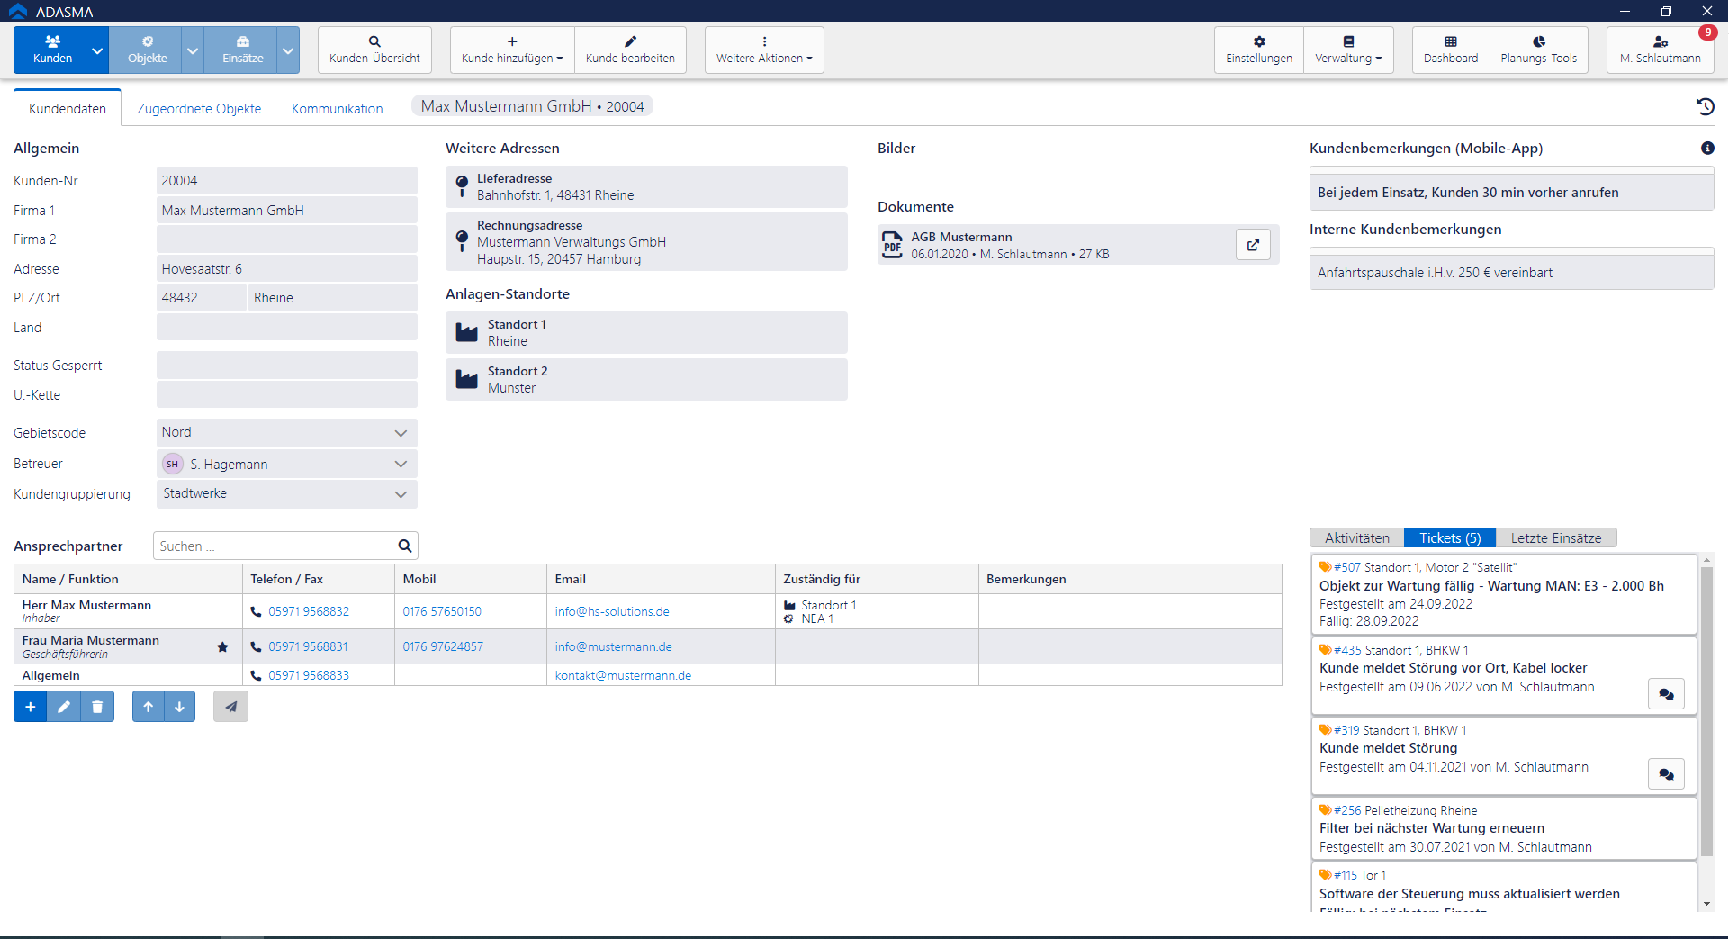This screenshot has width=1729, height=939.
Task: Switch to Letzte Einsätze tab
Action: point(1555,538)
